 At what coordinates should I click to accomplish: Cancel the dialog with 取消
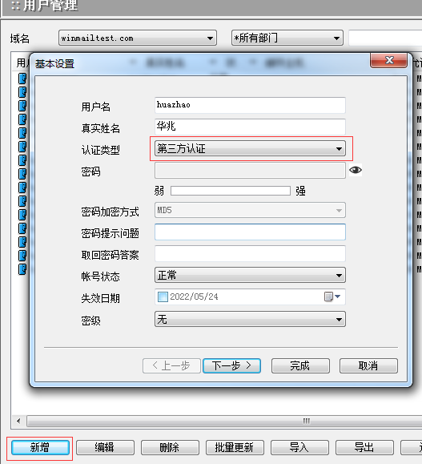[x=368, y=365]
